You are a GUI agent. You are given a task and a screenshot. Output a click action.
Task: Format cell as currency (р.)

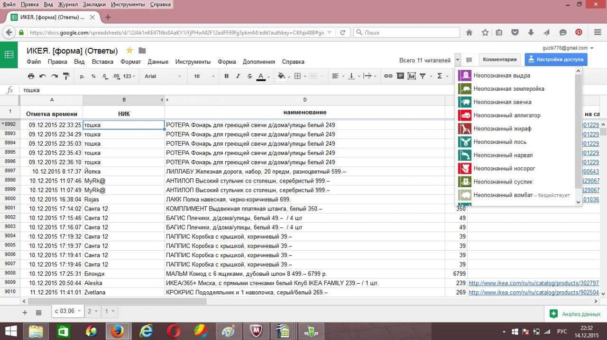82,76
